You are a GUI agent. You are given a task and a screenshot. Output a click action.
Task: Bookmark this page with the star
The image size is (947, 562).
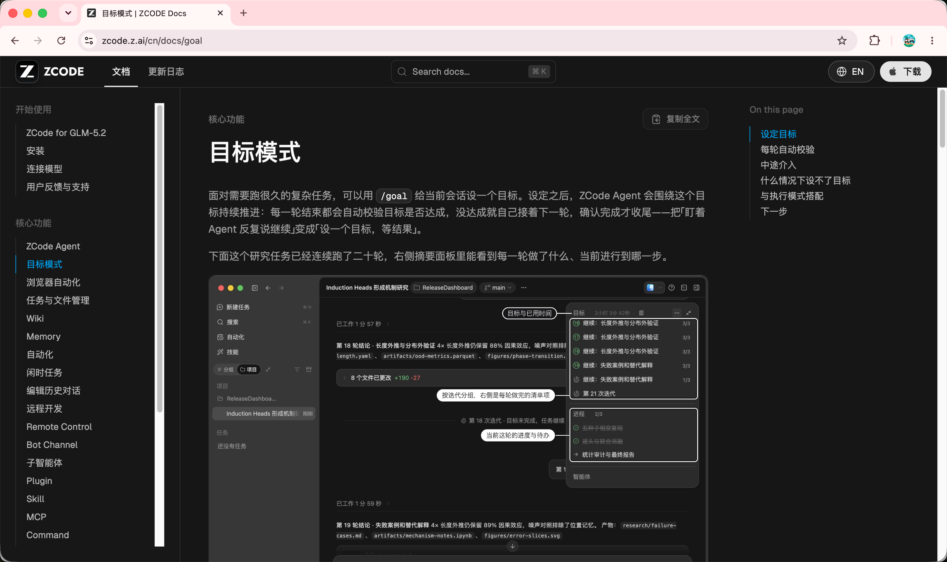pos(842,41)
